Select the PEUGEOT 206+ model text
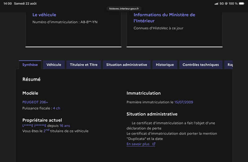This screenshot has width=248, height=162. click(35, 102)
